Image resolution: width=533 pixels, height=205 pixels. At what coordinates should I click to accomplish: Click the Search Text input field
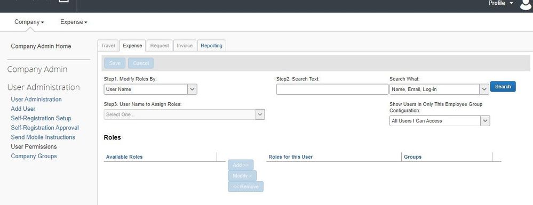tap(332, 89)
